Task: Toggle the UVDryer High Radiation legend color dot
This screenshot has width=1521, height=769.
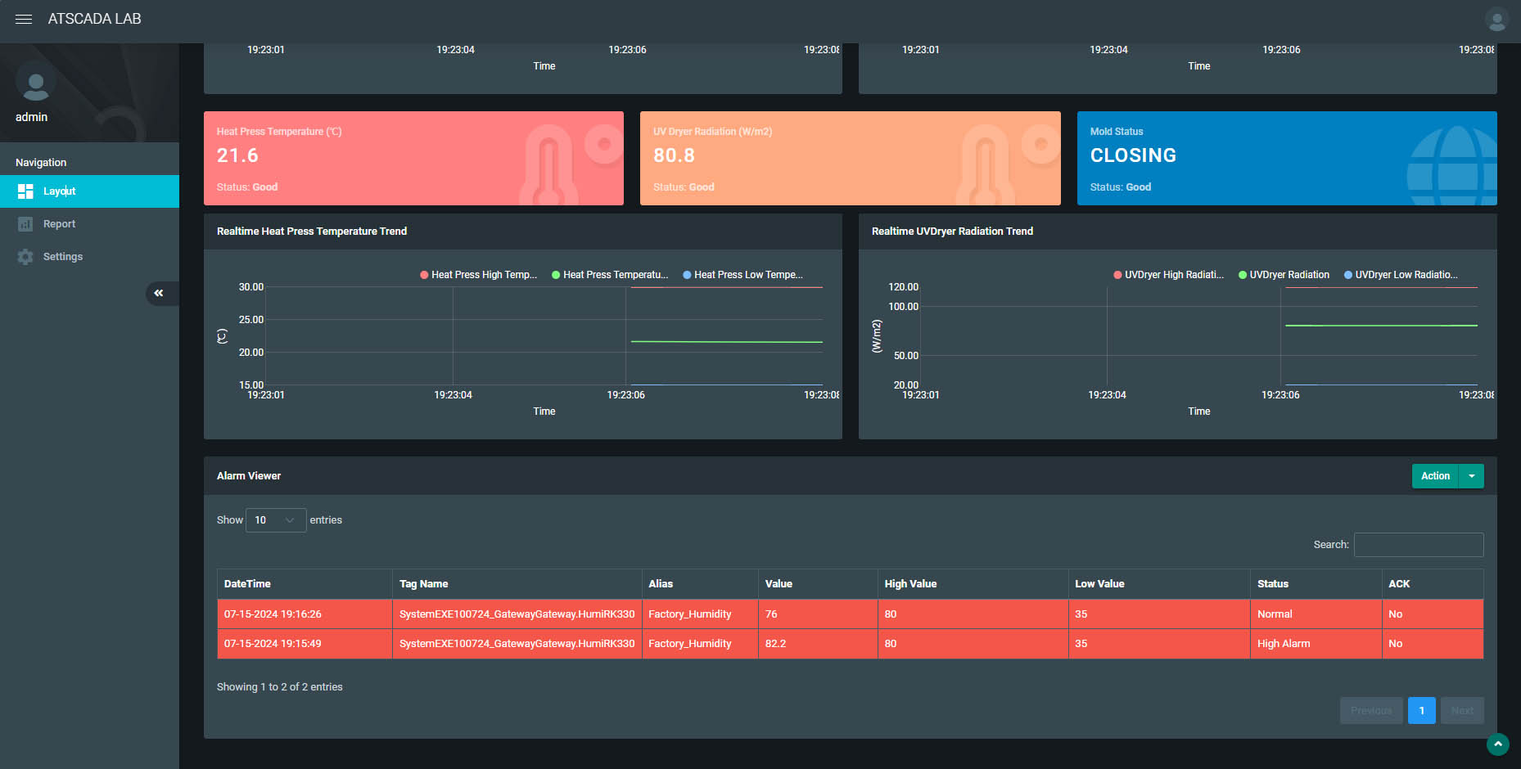Action: pyautogui.click(x=1117, y=275)
